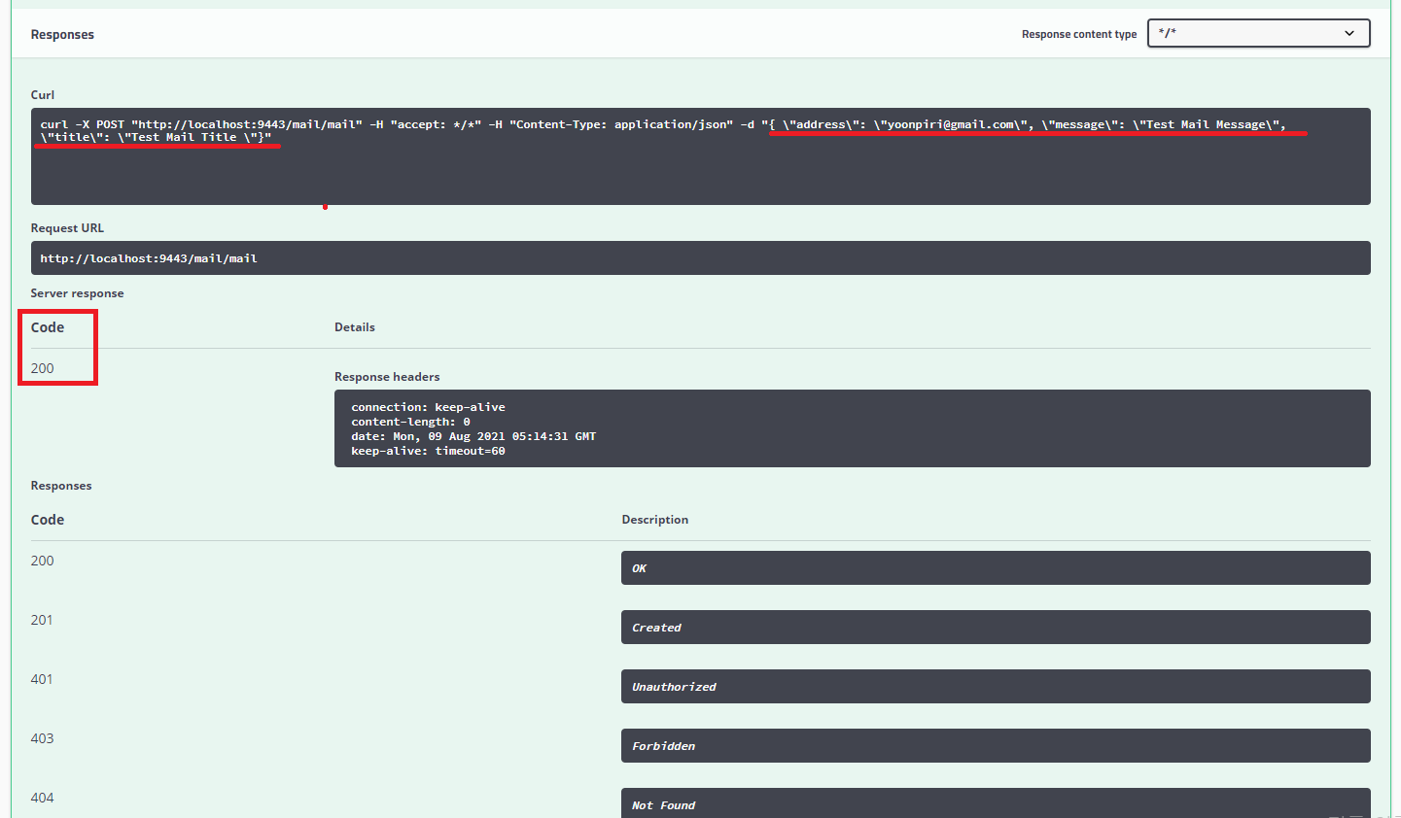The image size is (1401, 818).
Task: Select the 'Responses' section header at top
Action: pos(62,34)
